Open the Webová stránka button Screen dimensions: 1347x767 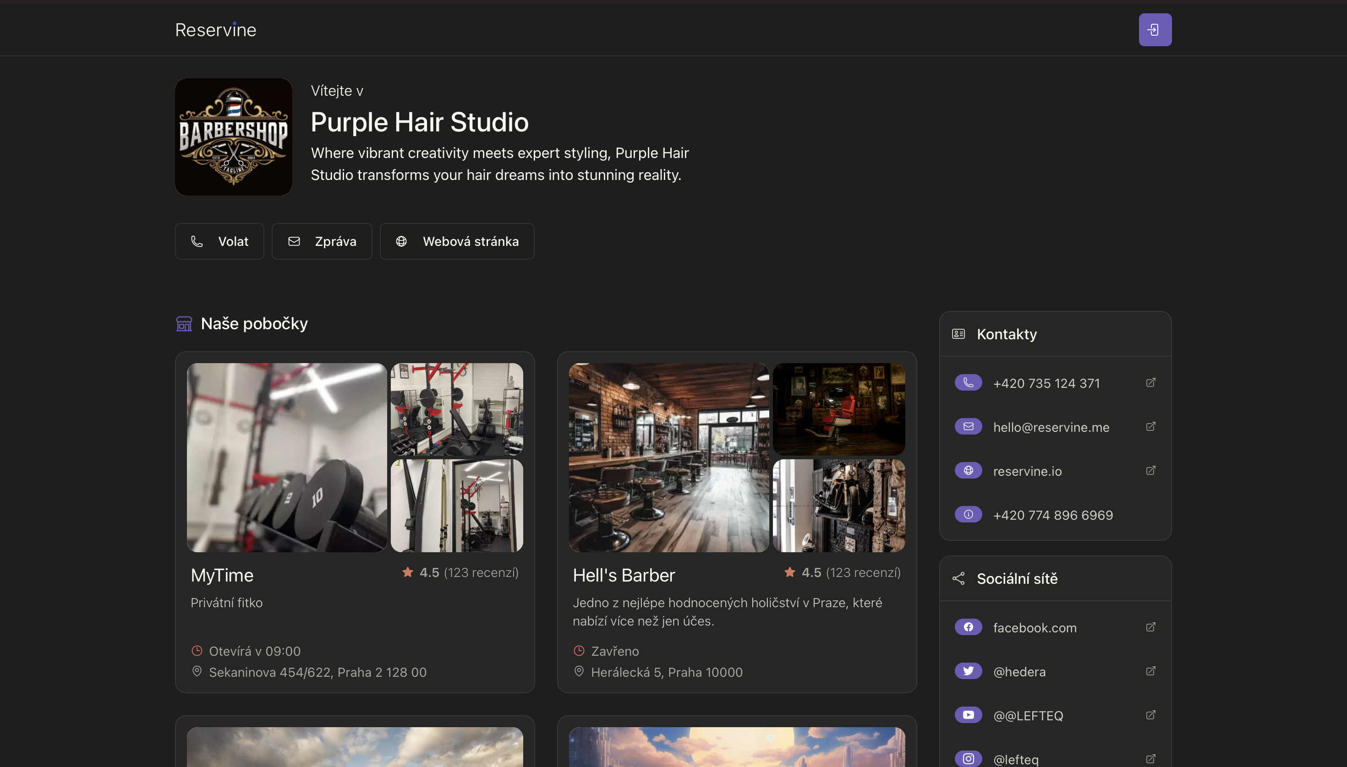[x=457, y=241]
